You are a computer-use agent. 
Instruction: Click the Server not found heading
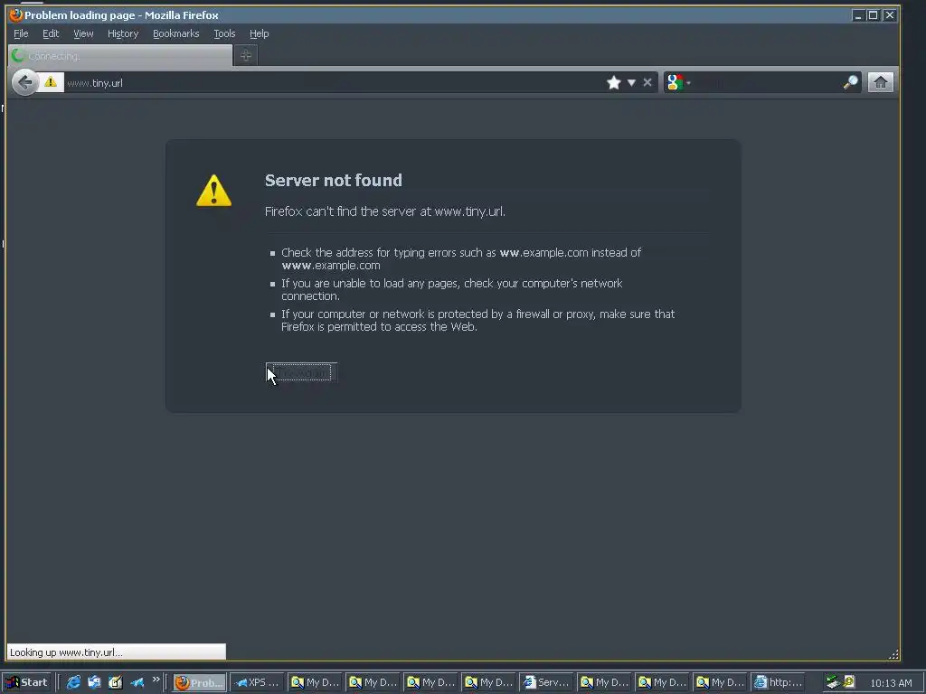(x=333, y=180)
